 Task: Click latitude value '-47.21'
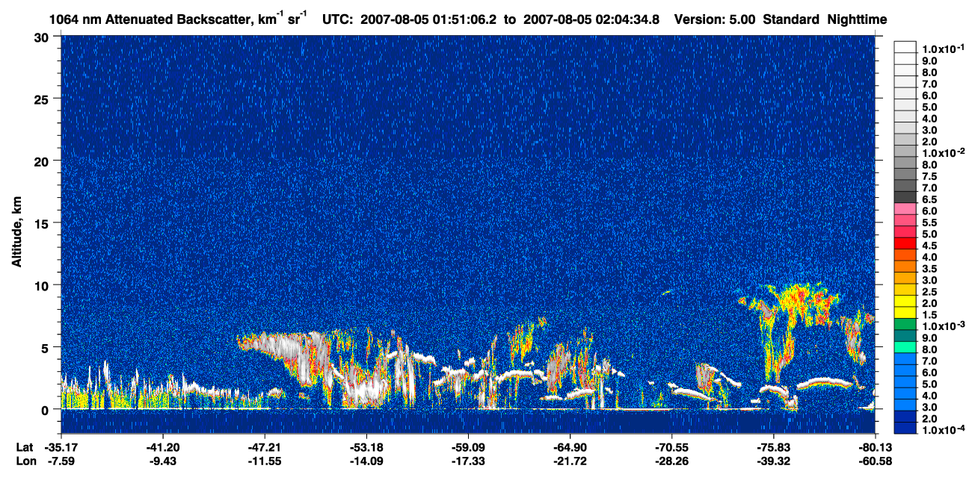(x=264, y=446)
